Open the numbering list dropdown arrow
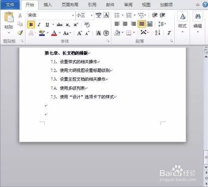 tap(134, 15)
